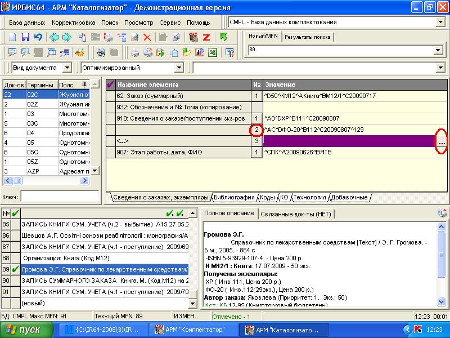Click the blue undo arrow icon
Image resolution: width=450 pixels, height=338 pixels.
(x=38, y=38)
